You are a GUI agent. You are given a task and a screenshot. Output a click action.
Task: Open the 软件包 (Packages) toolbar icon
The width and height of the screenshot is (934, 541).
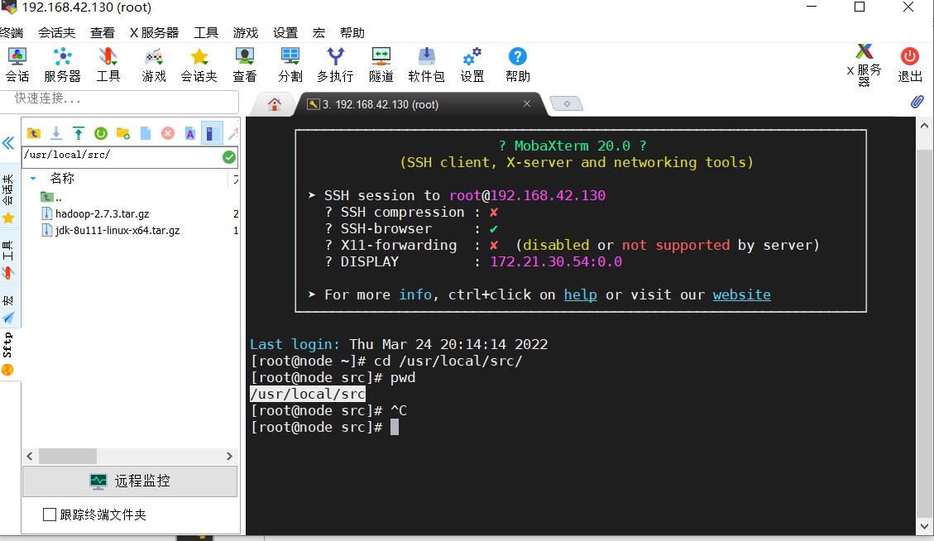(x=427, y=65)
